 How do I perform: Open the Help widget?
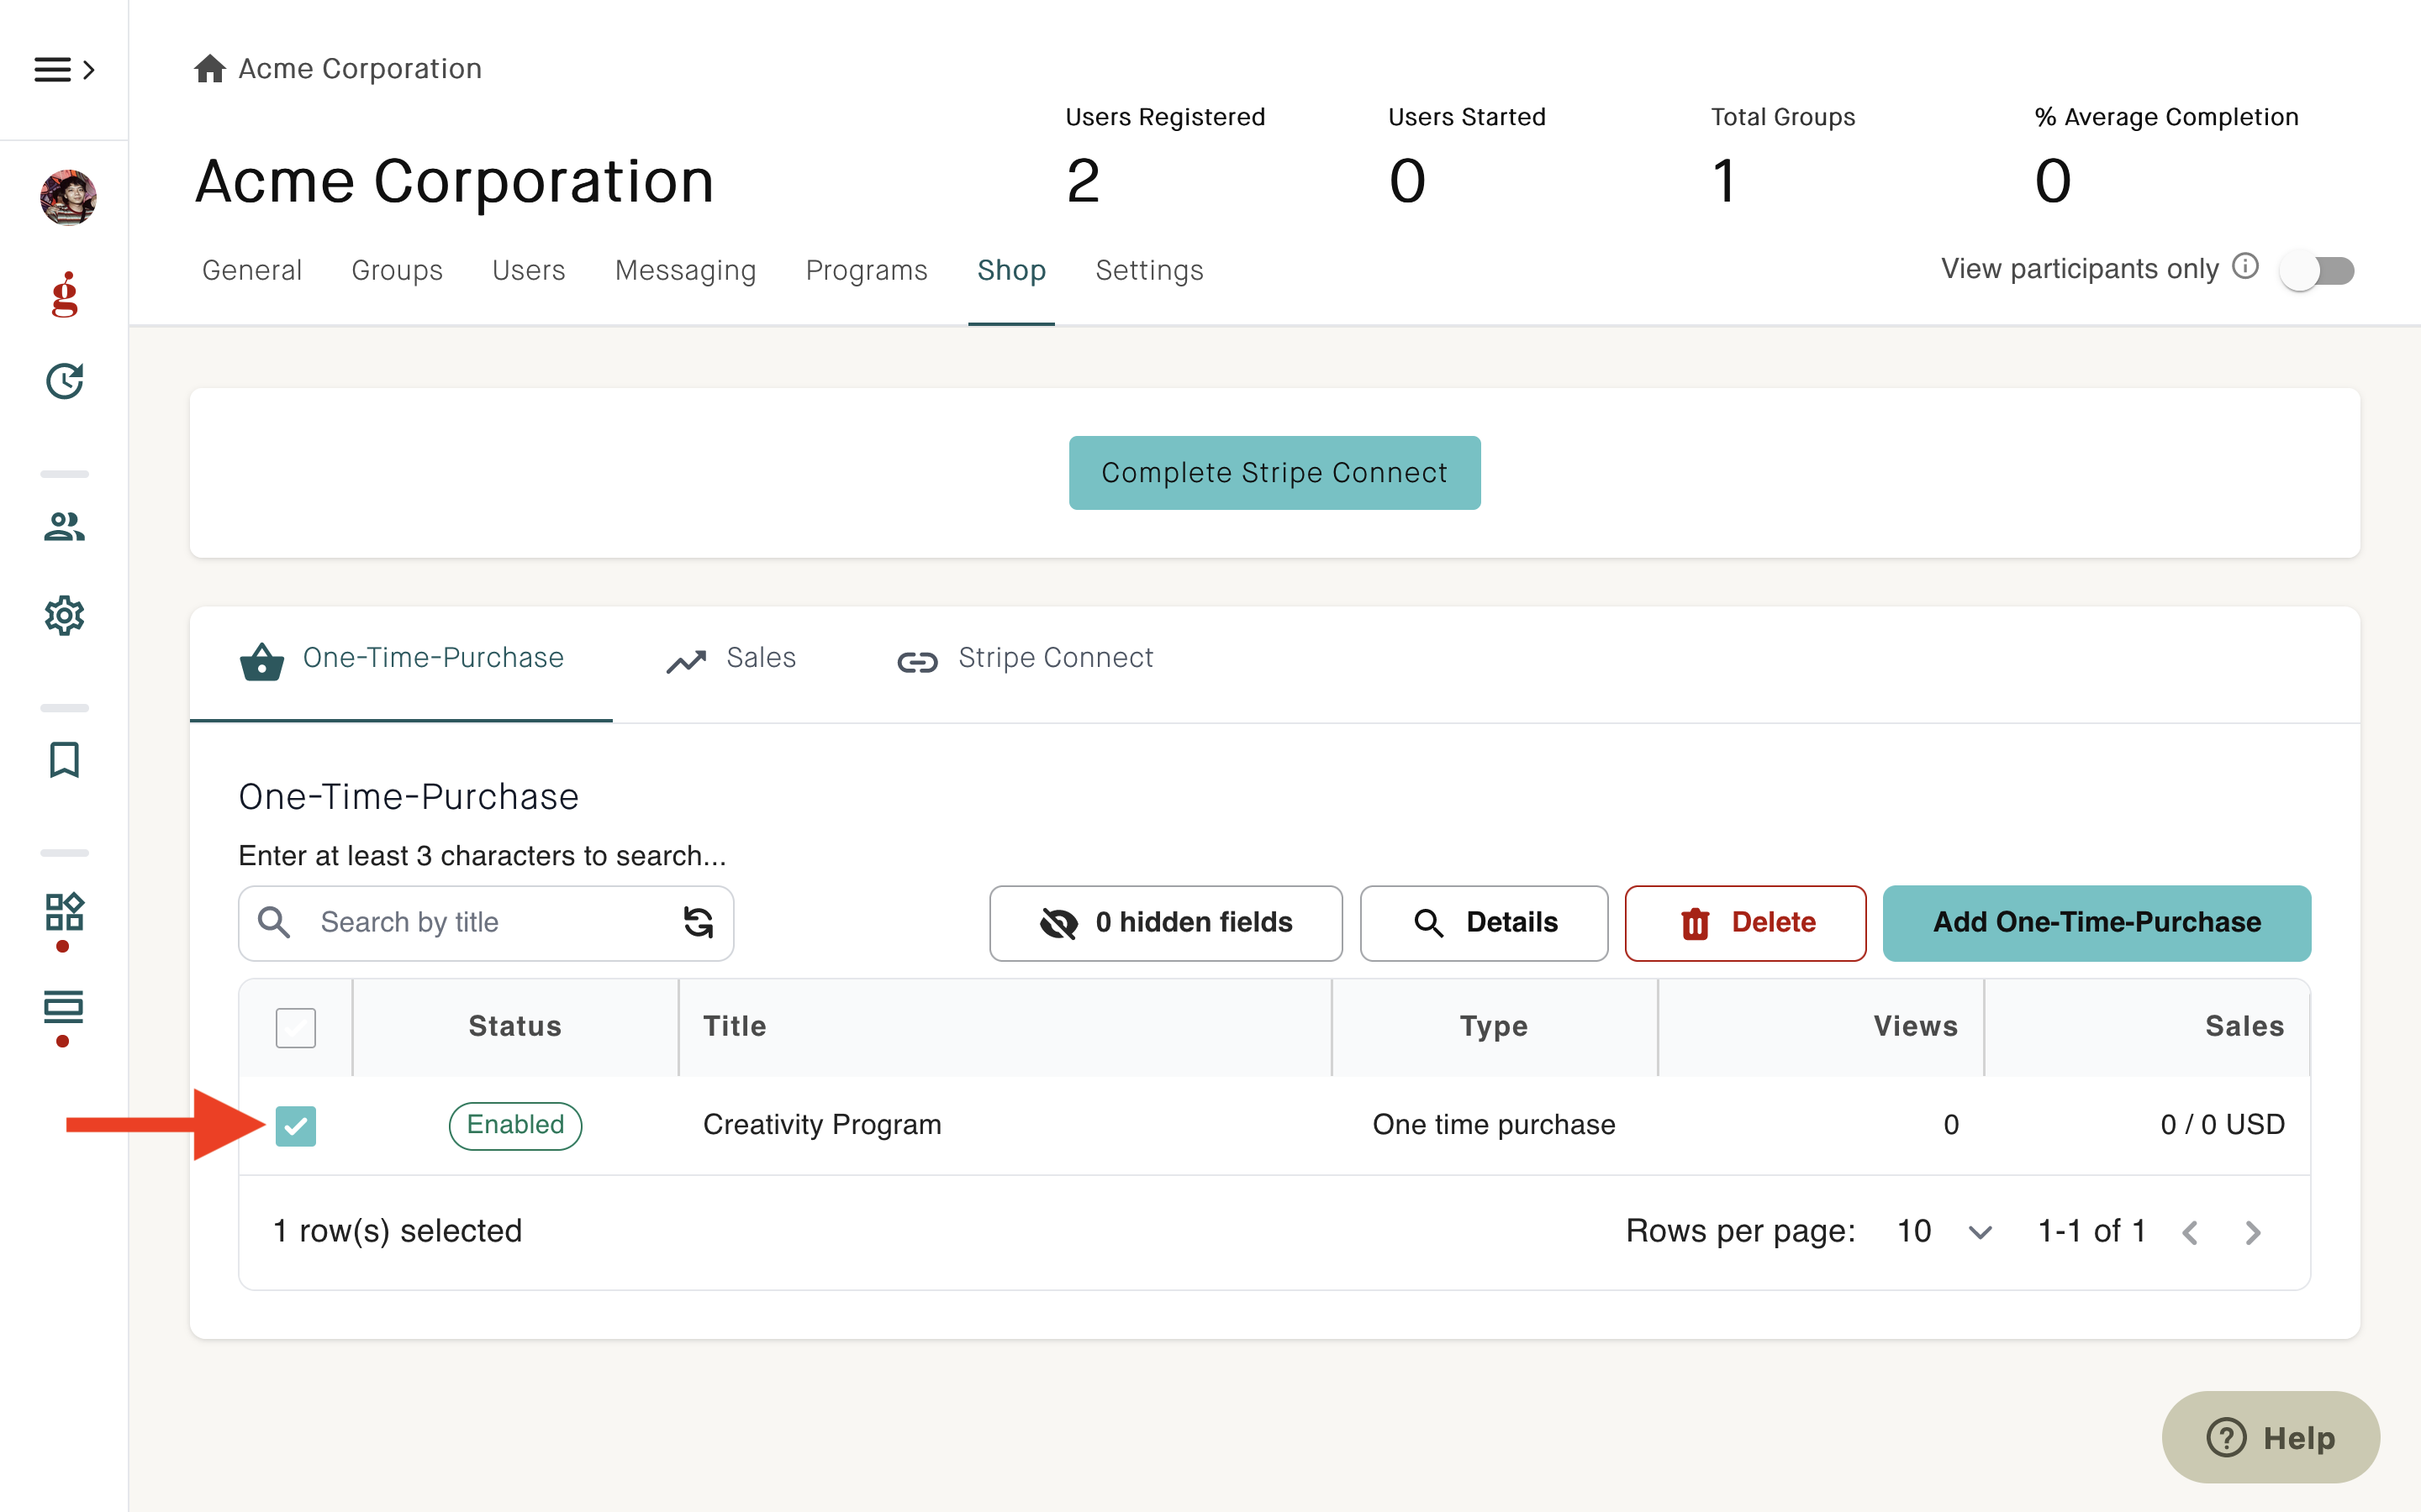[x=2271, y=1438]
